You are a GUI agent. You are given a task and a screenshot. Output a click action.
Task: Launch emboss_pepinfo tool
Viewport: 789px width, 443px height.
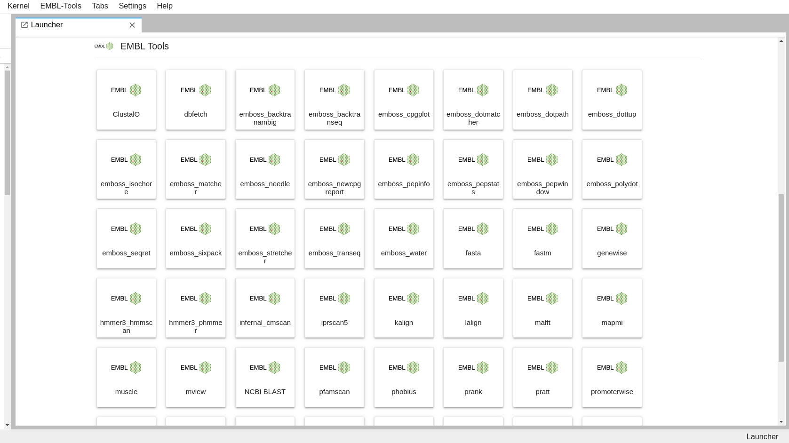404,169
